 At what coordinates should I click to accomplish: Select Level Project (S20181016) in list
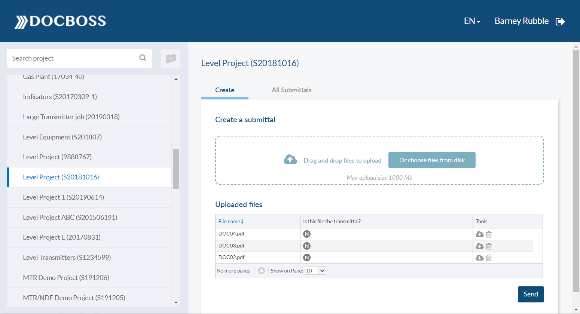click(x=89, y=177)
